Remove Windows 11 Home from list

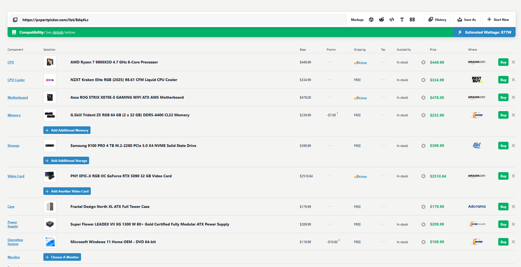coord(514,242)
